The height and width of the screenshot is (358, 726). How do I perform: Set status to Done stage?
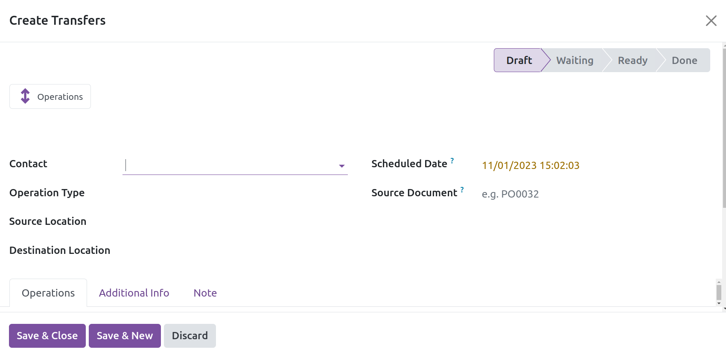[684, 61]
